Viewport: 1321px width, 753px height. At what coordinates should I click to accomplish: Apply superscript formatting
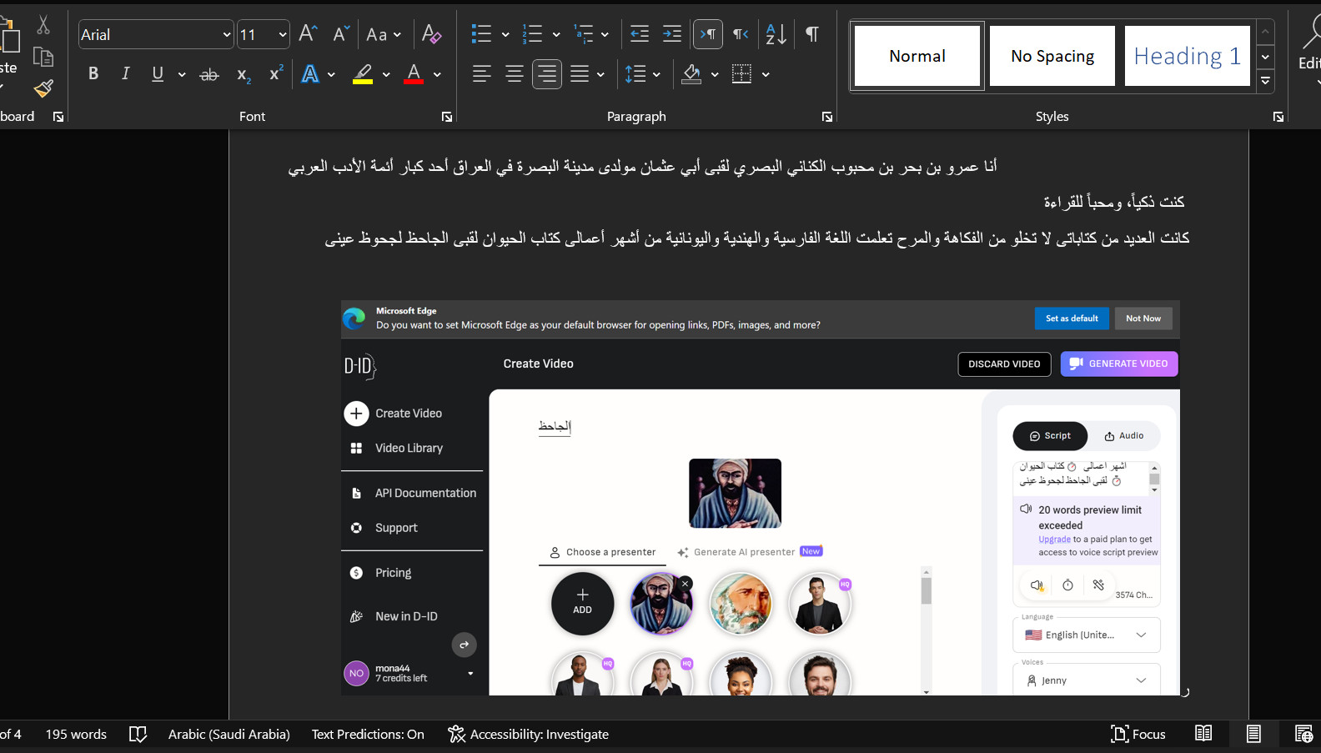(276, 74)
